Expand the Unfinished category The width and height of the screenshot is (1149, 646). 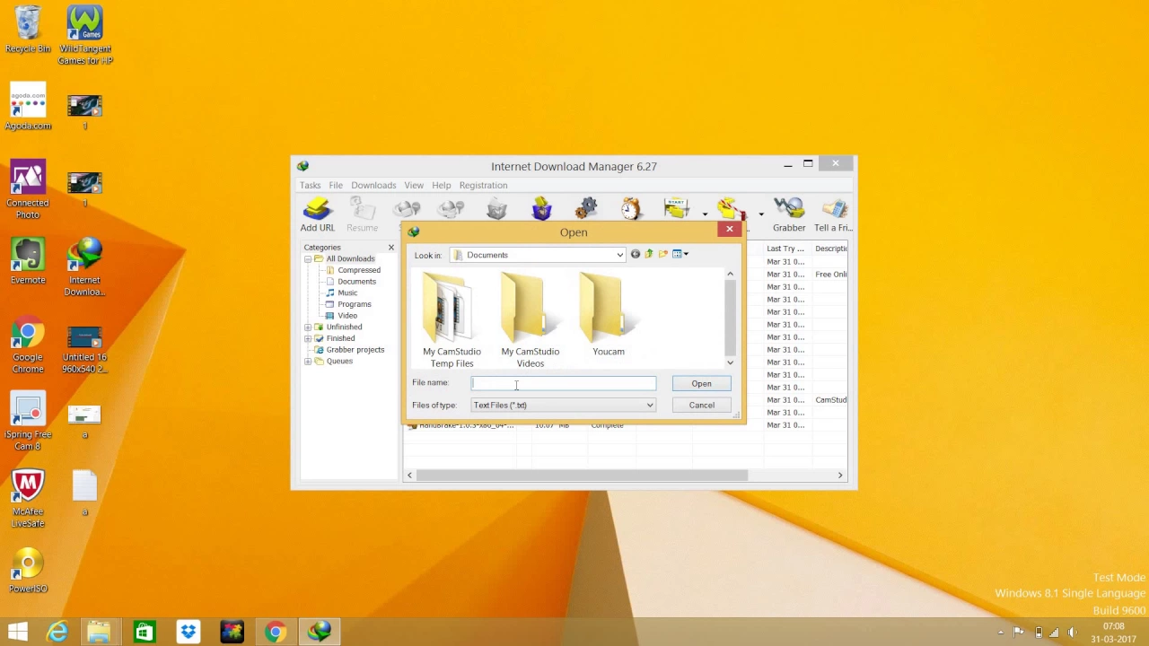coord(308,327)
